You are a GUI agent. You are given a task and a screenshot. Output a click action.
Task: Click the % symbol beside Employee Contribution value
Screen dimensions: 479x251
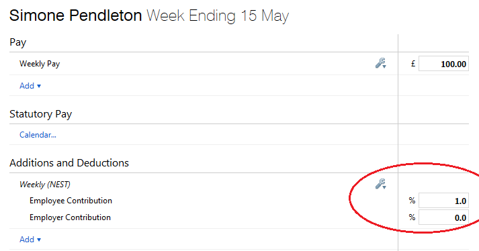tap(412, 201)
